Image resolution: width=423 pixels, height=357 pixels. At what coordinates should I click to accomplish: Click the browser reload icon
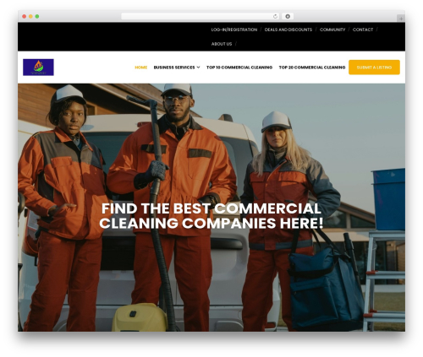click(275, 17)
